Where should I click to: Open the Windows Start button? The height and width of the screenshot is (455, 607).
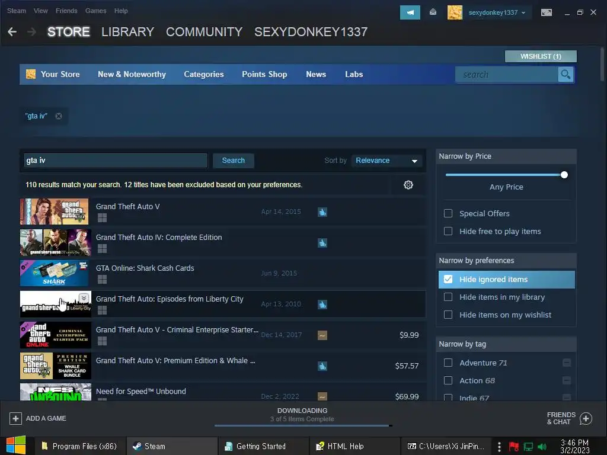tap(16, 446)
